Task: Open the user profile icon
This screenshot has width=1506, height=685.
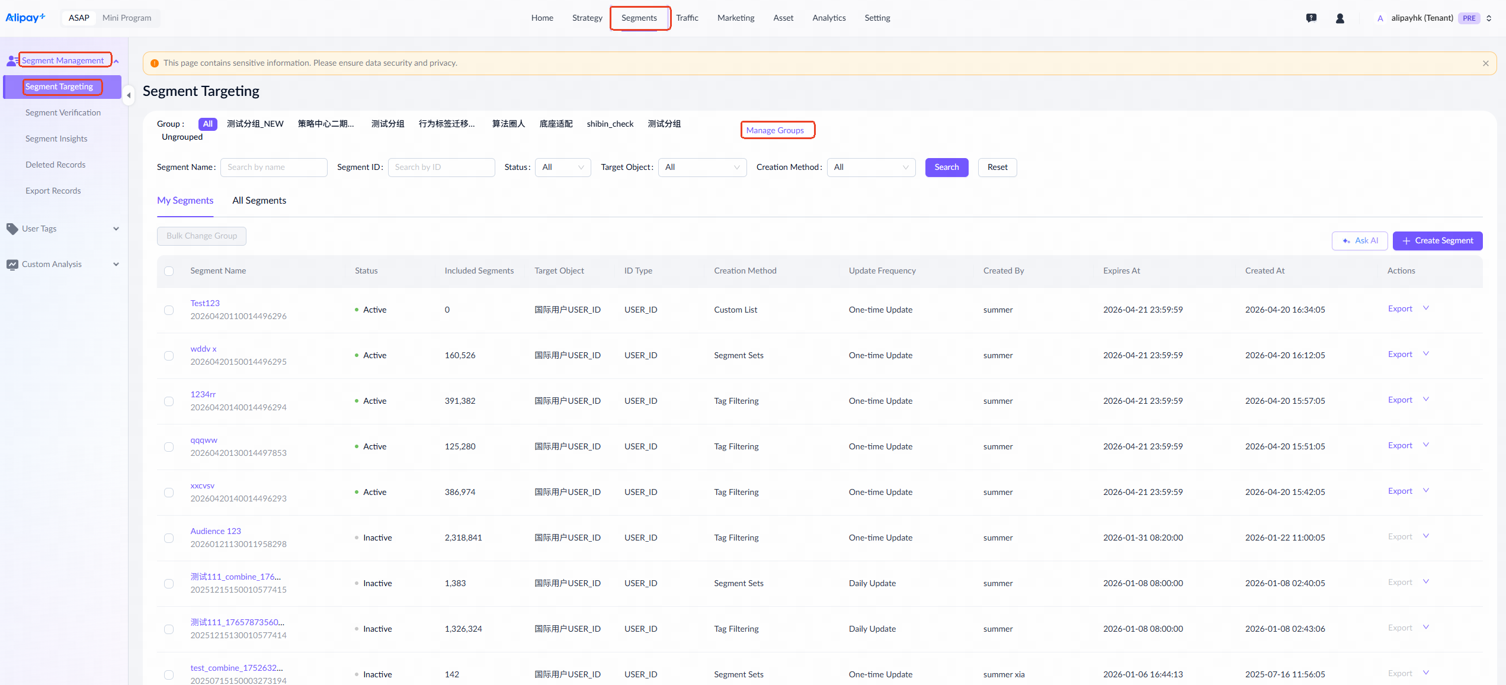Action: (1340, 18)
